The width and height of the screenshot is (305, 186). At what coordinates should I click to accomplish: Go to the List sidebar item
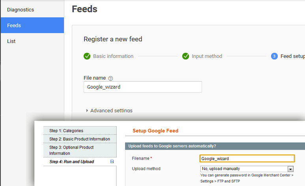click(11, 41)
